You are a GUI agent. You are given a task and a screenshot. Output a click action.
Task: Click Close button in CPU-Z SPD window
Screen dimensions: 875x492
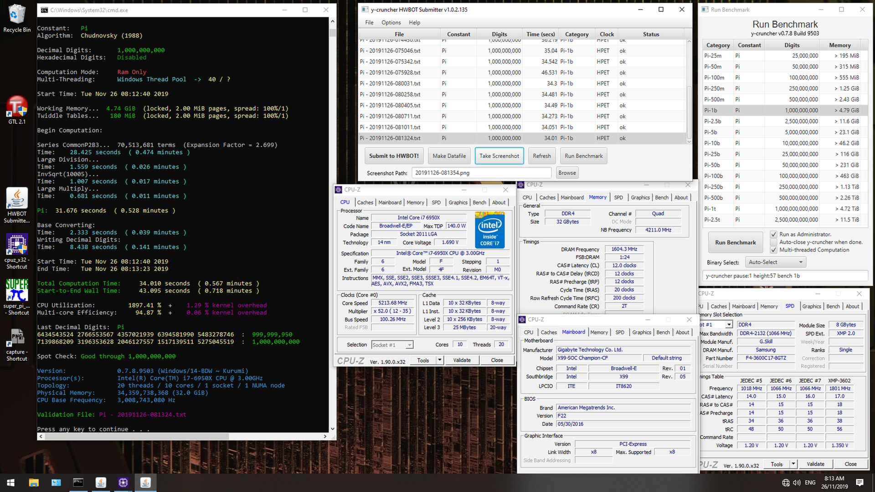coord(850,464)
